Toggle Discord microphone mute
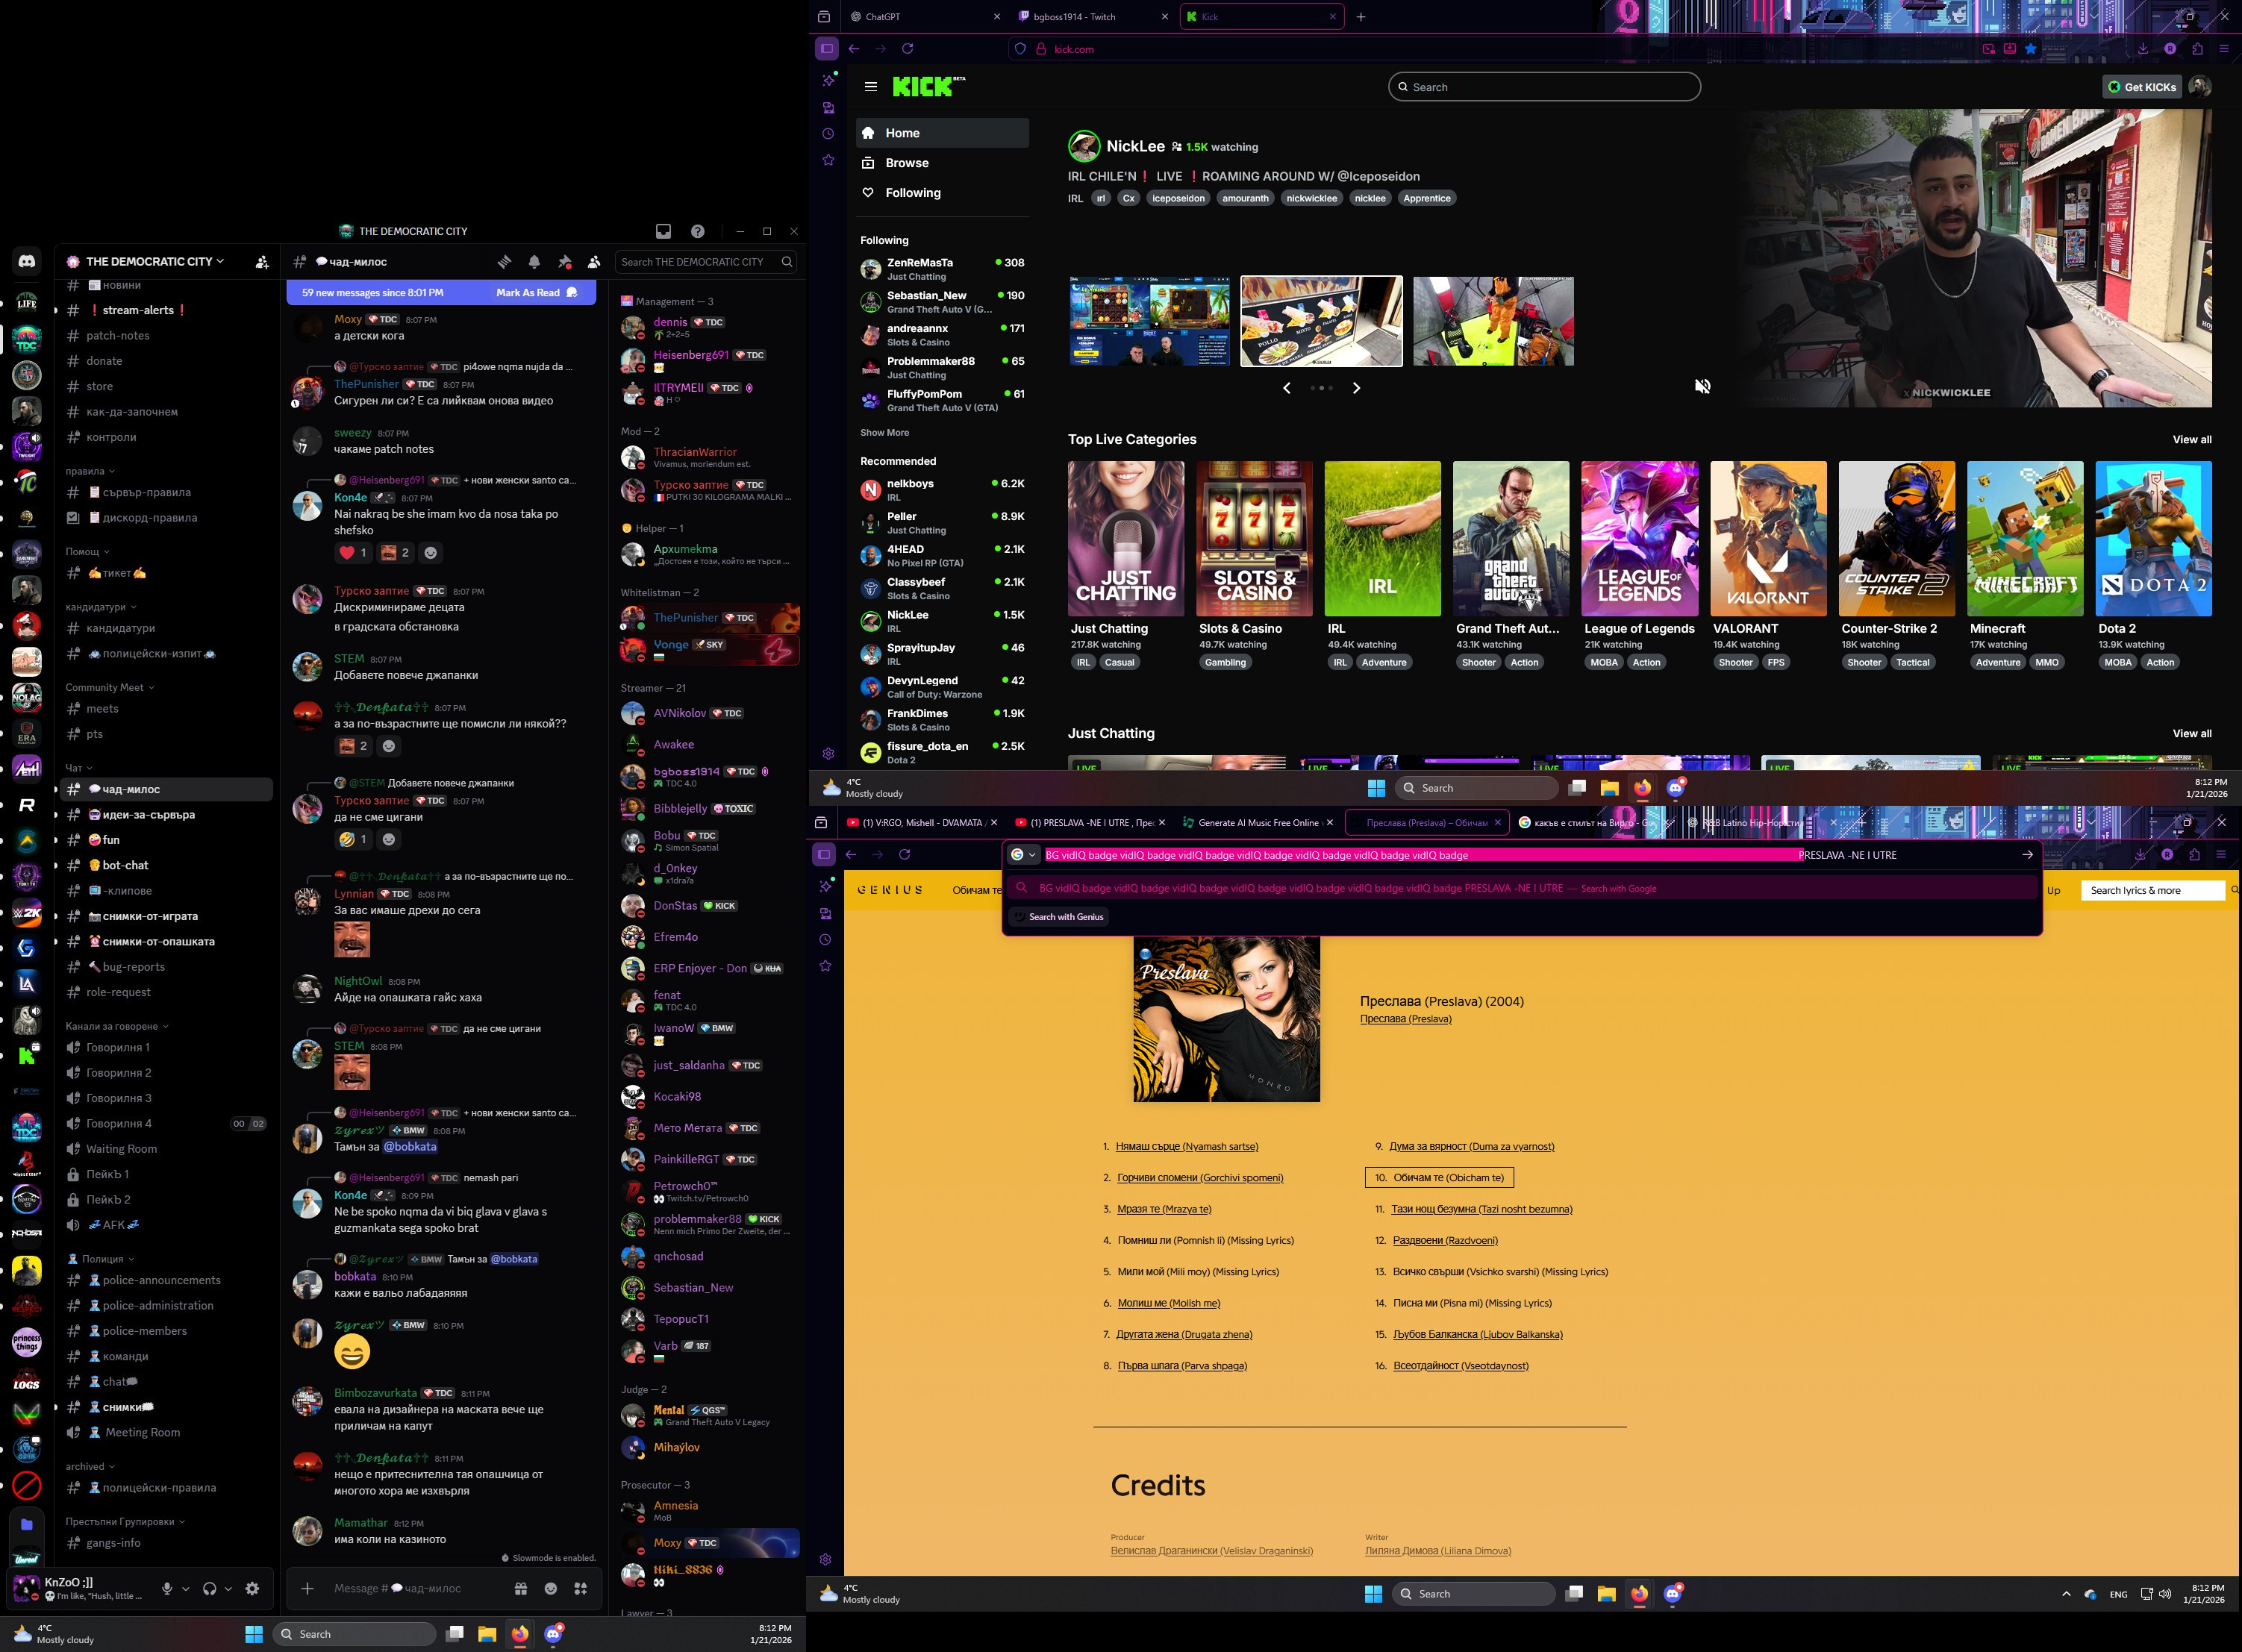Image resolution: width=2242 pixels, height=1652 pixels. (x=167, y=1588)
